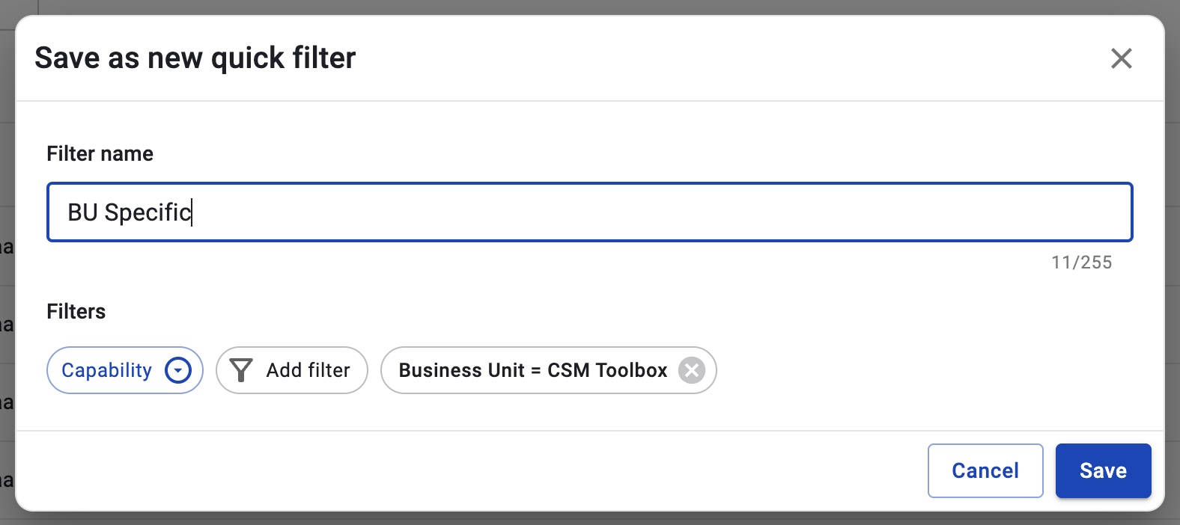The image size is (1180, 525).
Task: Open the Capability filter dropdown label
Action: (106, 370)
